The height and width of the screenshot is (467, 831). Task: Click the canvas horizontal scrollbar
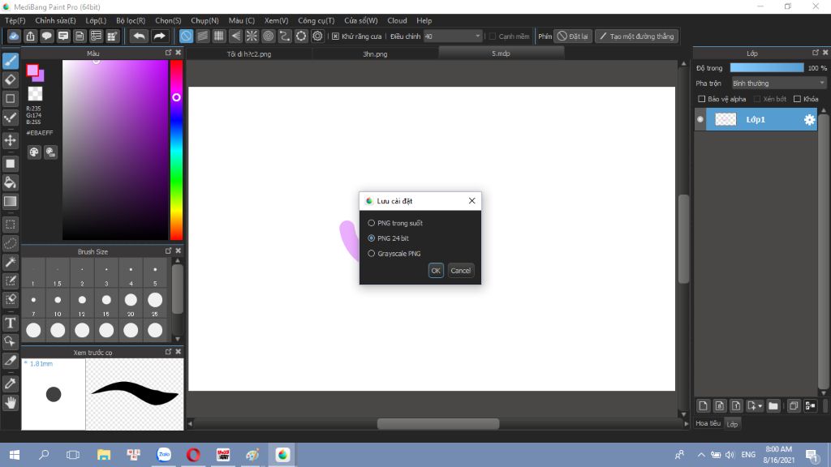click(x=438, y=423)
